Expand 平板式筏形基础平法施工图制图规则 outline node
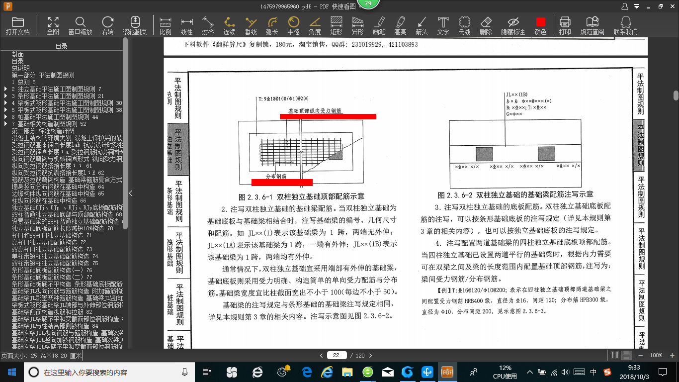 click(x=5, y=110)
